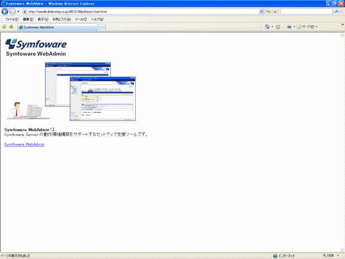
Task: Click the RSS feeds toolbar icon
Action: tap(278, 26)
